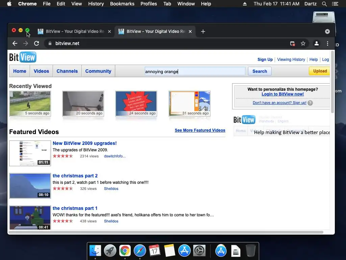Open the Community navigation tab

click(x=98, y=71)
